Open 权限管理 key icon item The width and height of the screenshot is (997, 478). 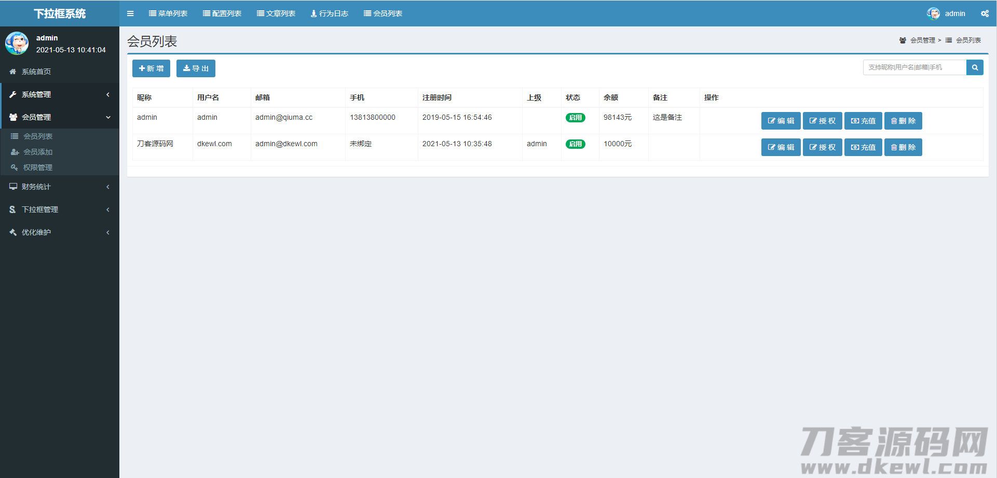[38, 167]
